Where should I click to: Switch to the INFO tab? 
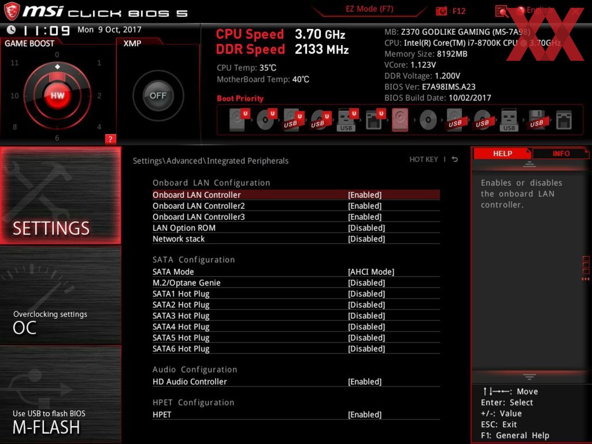(x=561, y=153)
